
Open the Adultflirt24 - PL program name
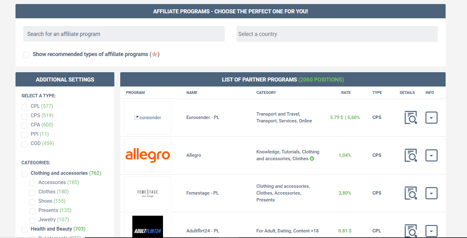203,231
